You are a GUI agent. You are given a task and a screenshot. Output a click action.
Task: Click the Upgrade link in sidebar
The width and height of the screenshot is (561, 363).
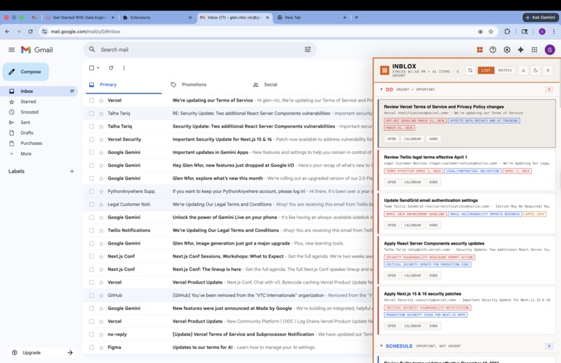tap(42, 353)
